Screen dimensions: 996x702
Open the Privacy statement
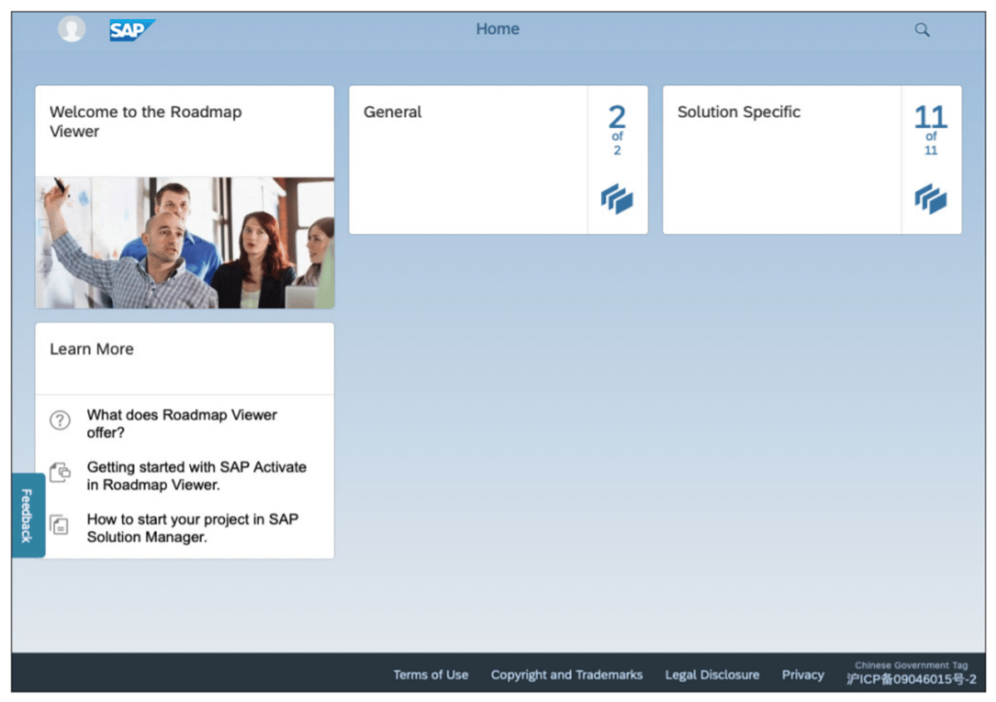coord(802,675)
